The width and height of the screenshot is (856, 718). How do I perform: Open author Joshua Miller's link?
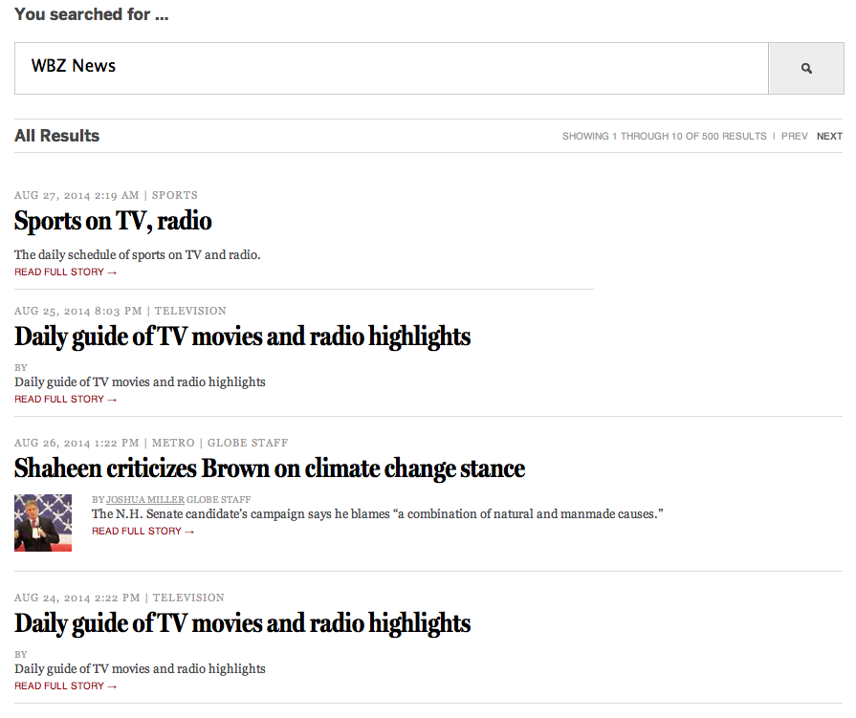click(145, 500)
